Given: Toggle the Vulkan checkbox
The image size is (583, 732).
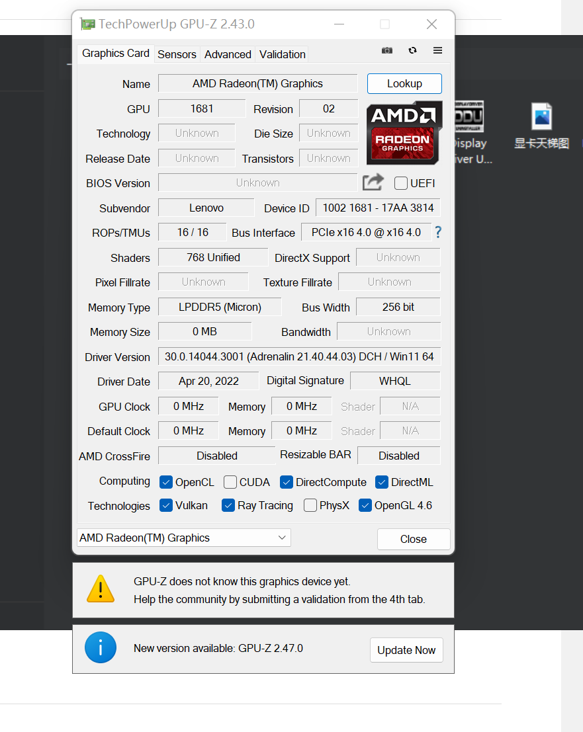Looking at the screenshot, I should pyautogui.click(x=166, y=505).
